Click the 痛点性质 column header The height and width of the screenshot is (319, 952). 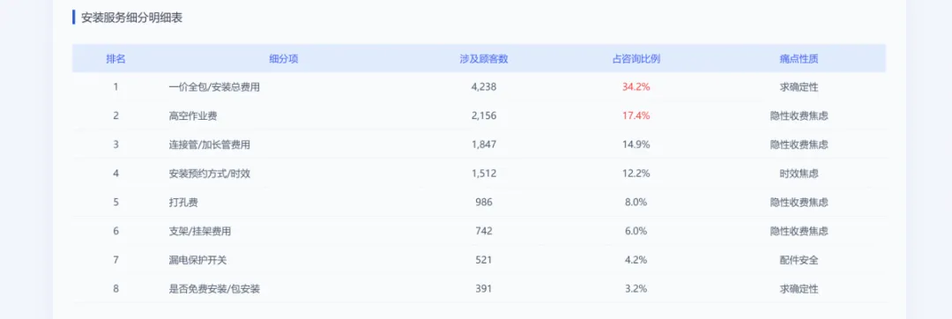click(799, 59)
